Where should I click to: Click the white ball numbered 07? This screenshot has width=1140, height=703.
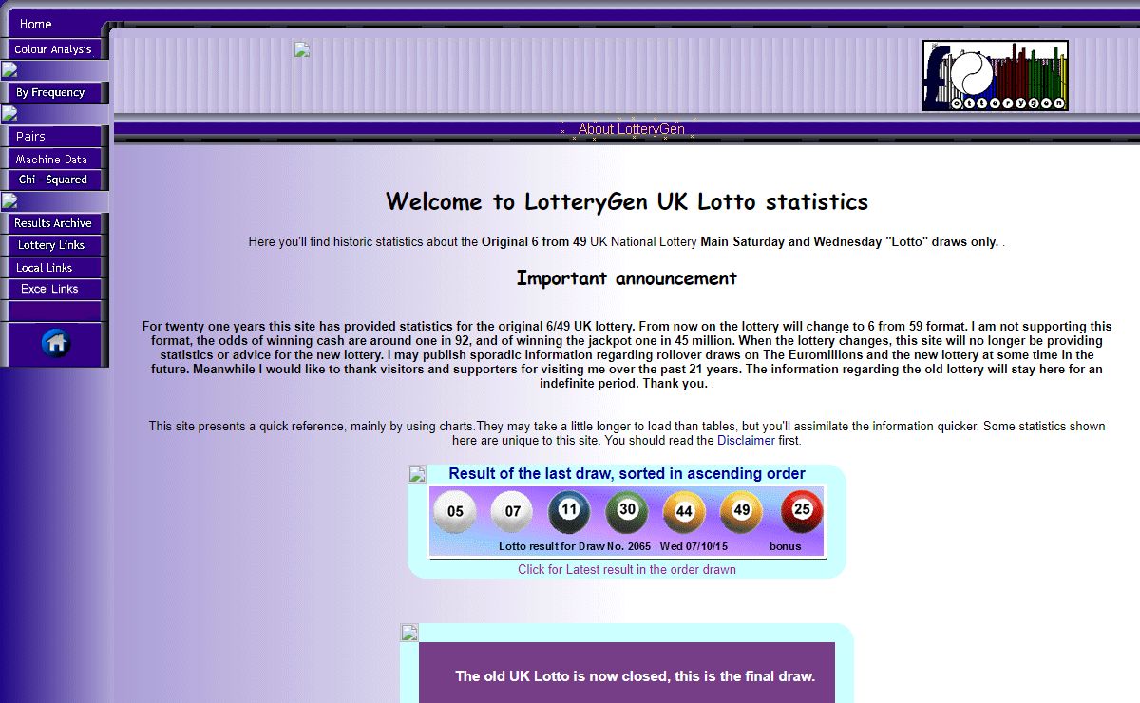coord(512,512)
